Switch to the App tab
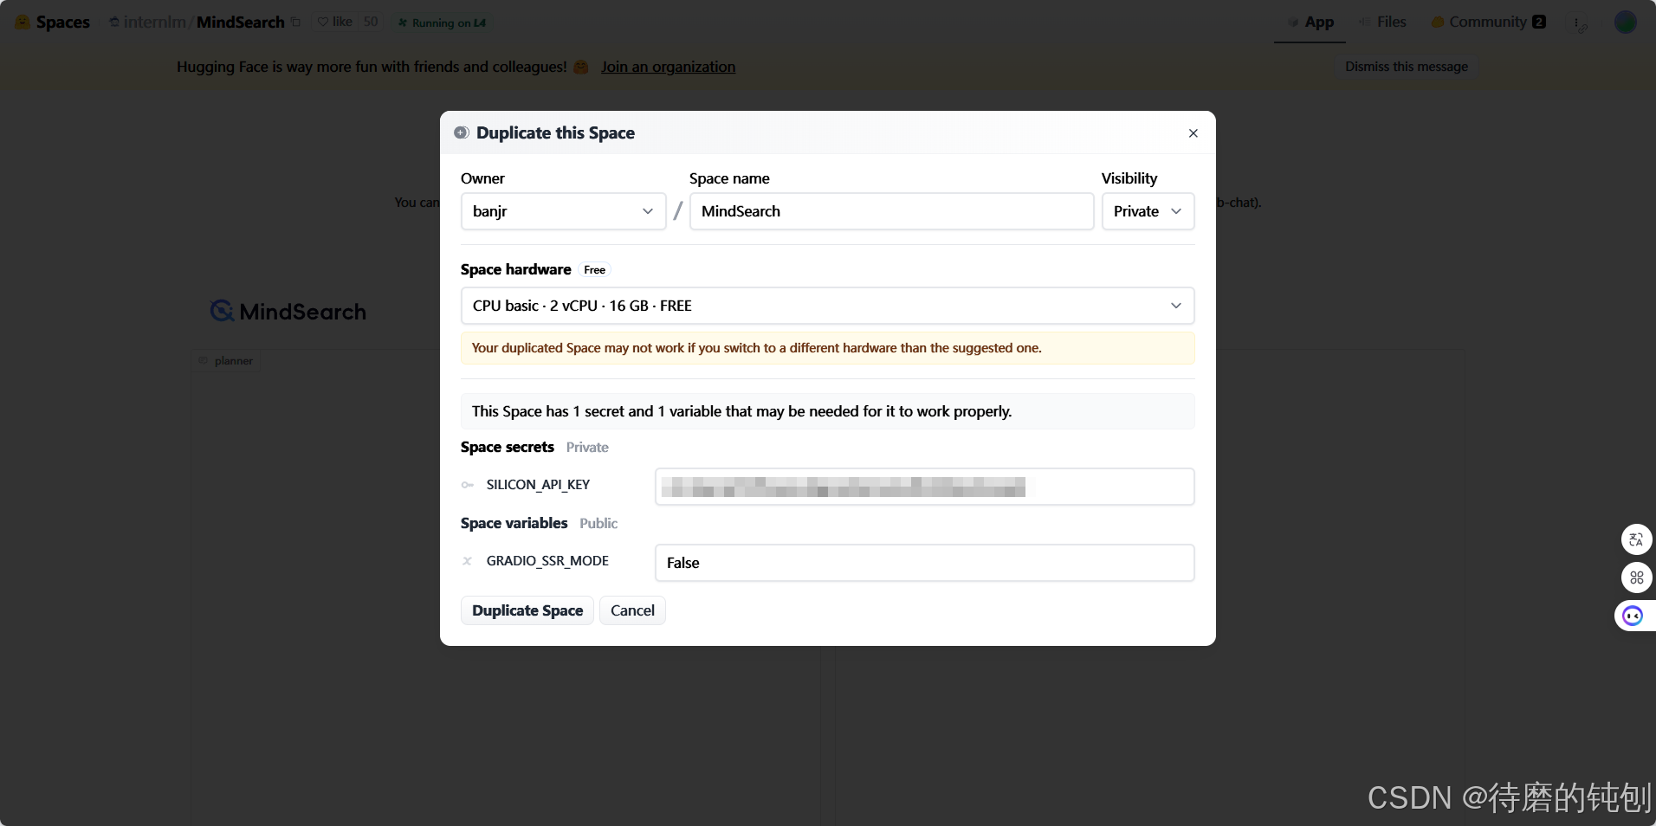This screenshot has height=826, width=1656. [x=1310, y=22]
